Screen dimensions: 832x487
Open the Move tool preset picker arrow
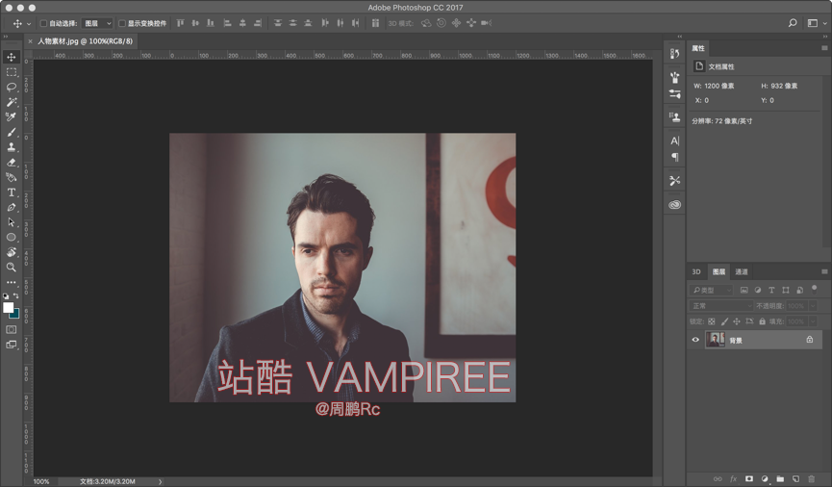point(29,23)
